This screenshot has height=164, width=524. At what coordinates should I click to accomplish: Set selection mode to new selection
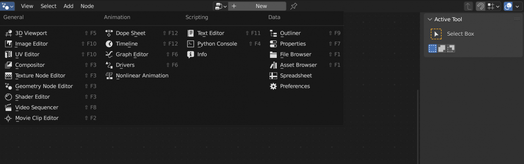[x=432, y=48]
